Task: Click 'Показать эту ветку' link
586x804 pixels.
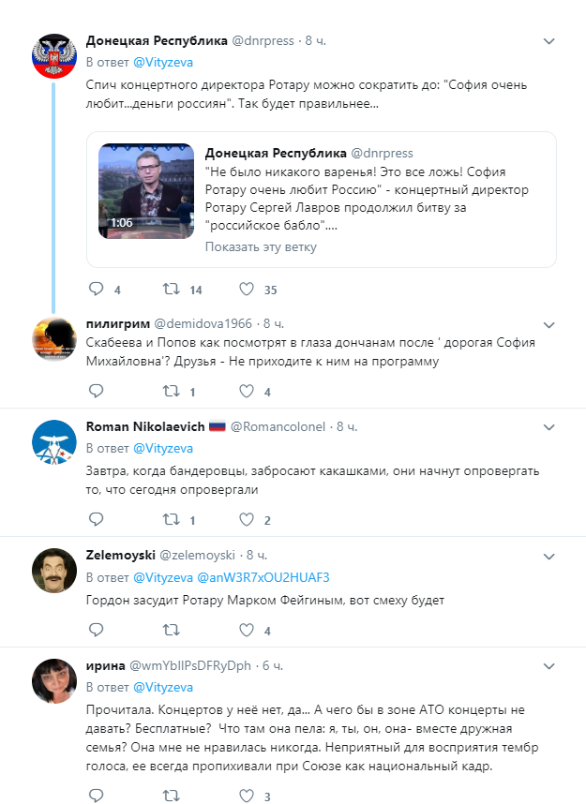Action: 261,246
